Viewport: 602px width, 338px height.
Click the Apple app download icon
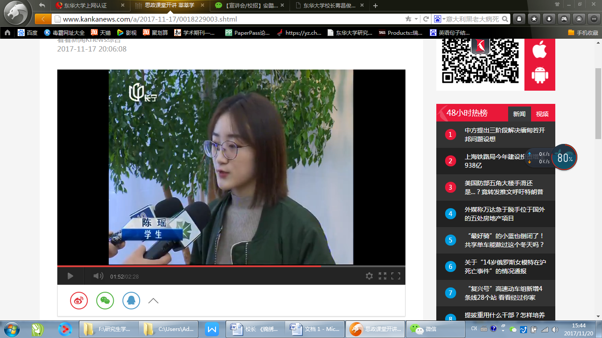pyautogui.click(x=539, y=50)
